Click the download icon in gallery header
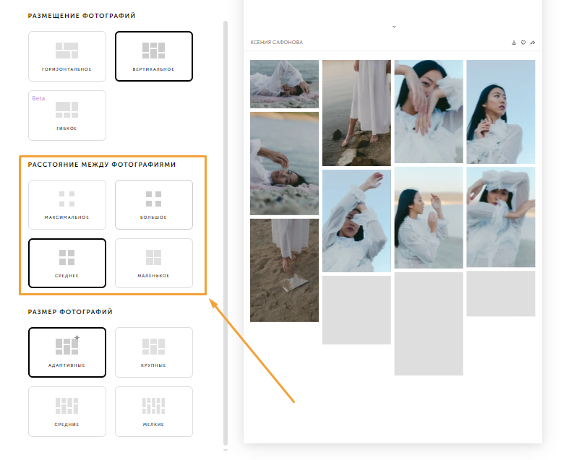Screen dimensions: 566x460 tap(514, 43)
